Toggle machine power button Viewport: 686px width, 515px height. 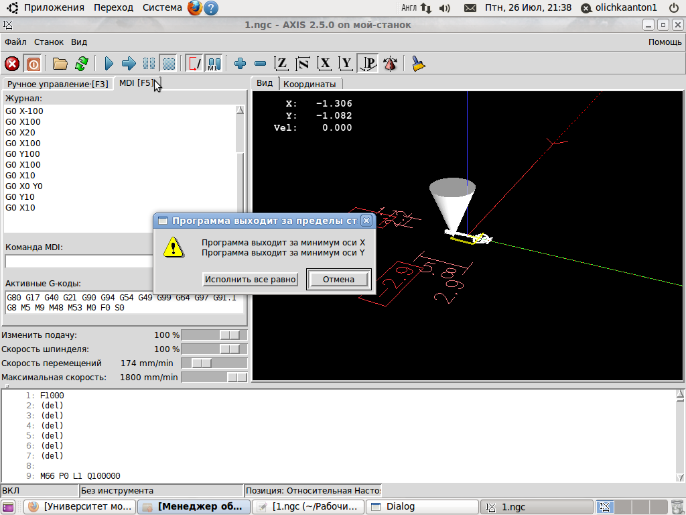33,64
